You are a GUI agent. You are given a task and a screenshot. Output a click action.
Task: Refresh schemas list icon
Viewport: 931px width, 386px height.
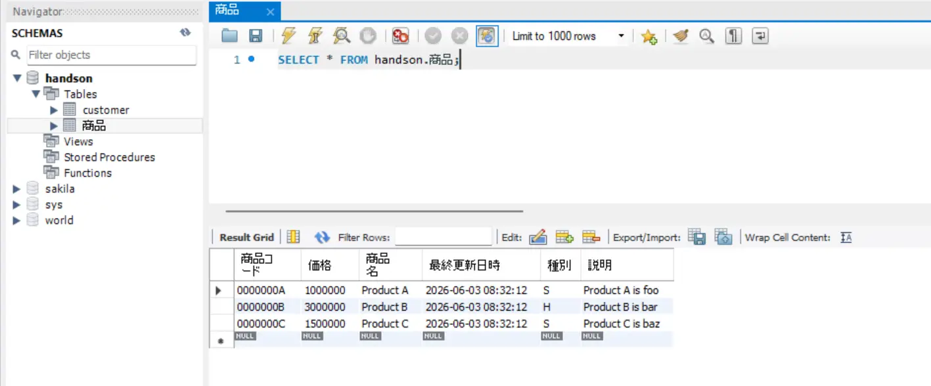coord(185,33)
